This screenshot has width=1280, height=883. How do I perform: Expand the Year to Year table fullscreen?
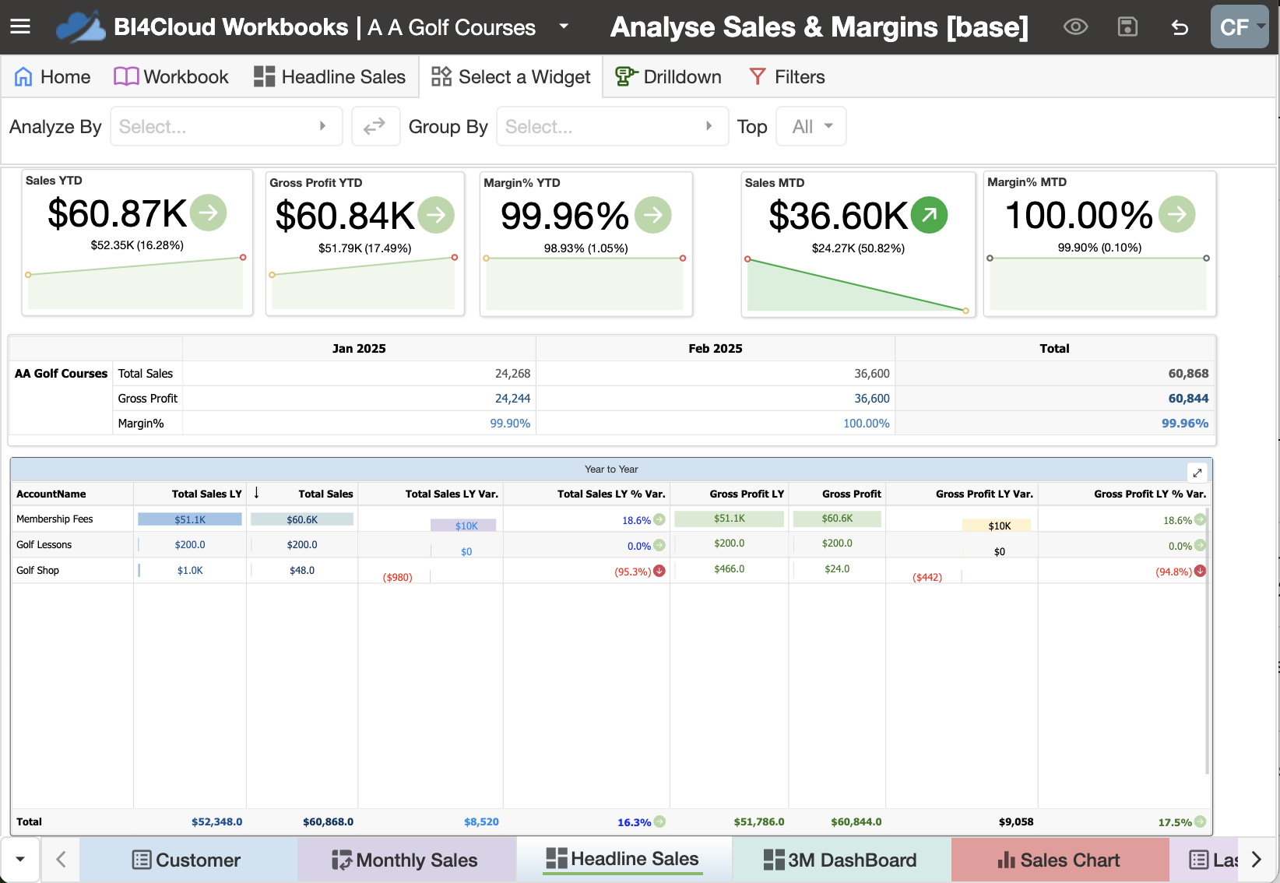(x=1197, y=473)
